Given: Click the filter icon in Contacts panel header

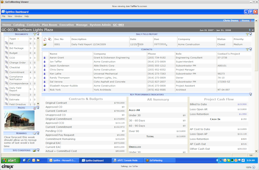Looking at the screenshot, I should click(247, 49).
